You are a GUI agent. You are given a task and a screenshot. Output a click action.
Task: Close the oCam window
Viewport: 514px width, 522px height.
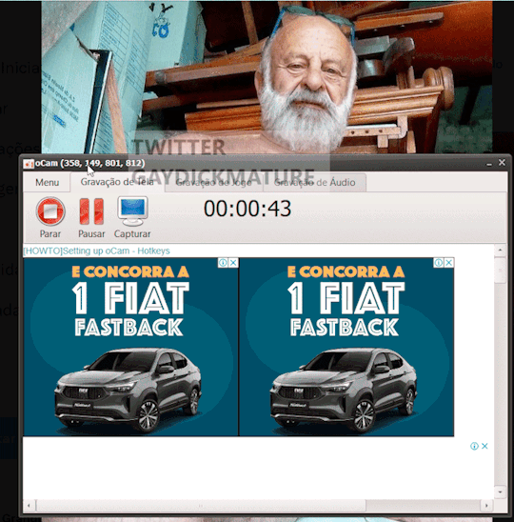tap(502, 163)
